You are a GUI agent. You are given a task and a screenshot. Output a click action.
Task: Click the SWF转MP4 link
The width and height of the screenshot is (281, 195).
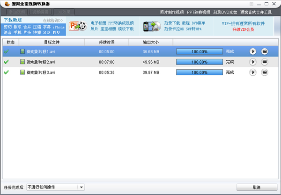[x=194, y=29]
